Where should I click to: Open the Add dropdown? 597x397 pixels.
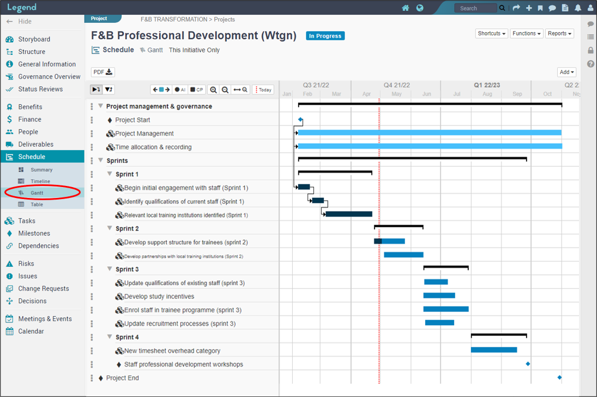566,72
